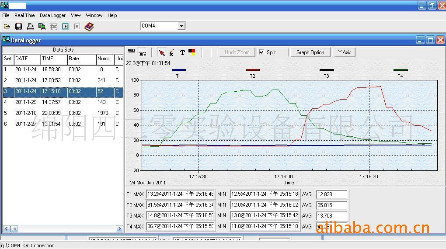
Task: Click the T3 black legend swatch
Action: point(327,70)
